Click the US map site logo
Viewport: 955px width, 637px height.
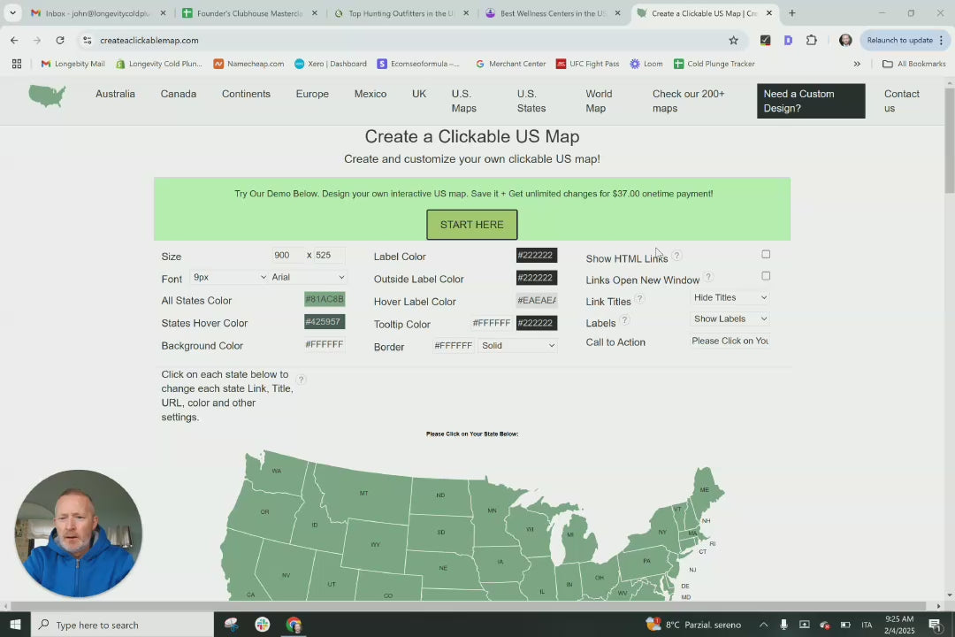(x=47, y=96)
